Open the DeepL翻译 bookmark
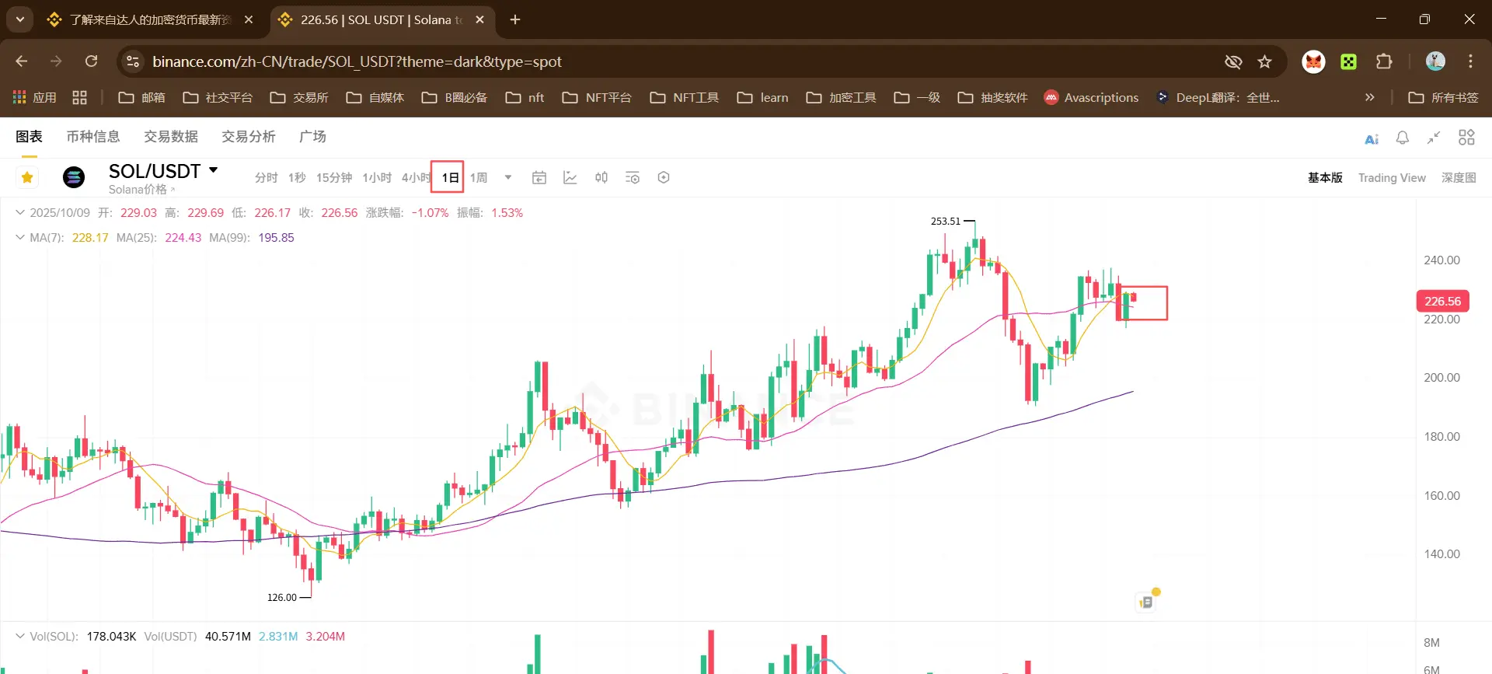The width and height of the screenshot is (1492, 674). tap(1218, 97)
